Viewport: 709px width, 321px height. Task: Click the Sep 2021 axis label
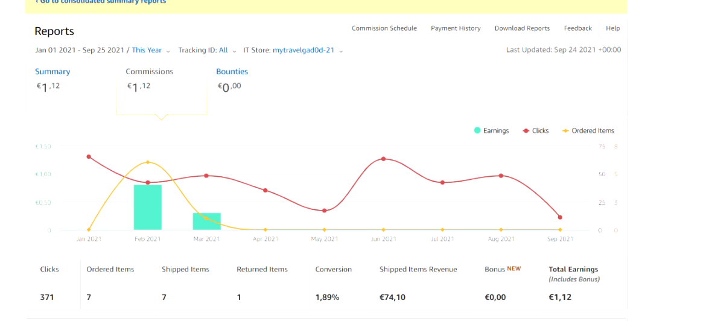pos(560,239)
